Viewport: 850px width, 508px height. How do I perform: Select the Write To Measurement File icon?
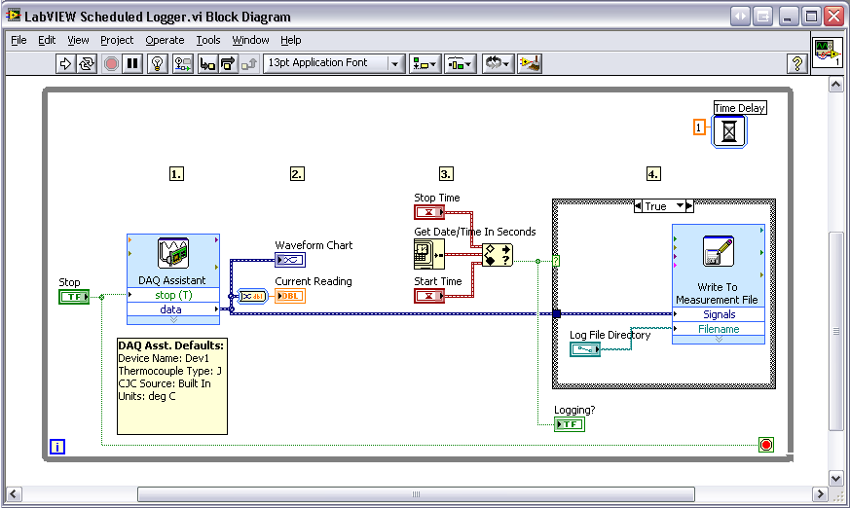click(718, 253)
